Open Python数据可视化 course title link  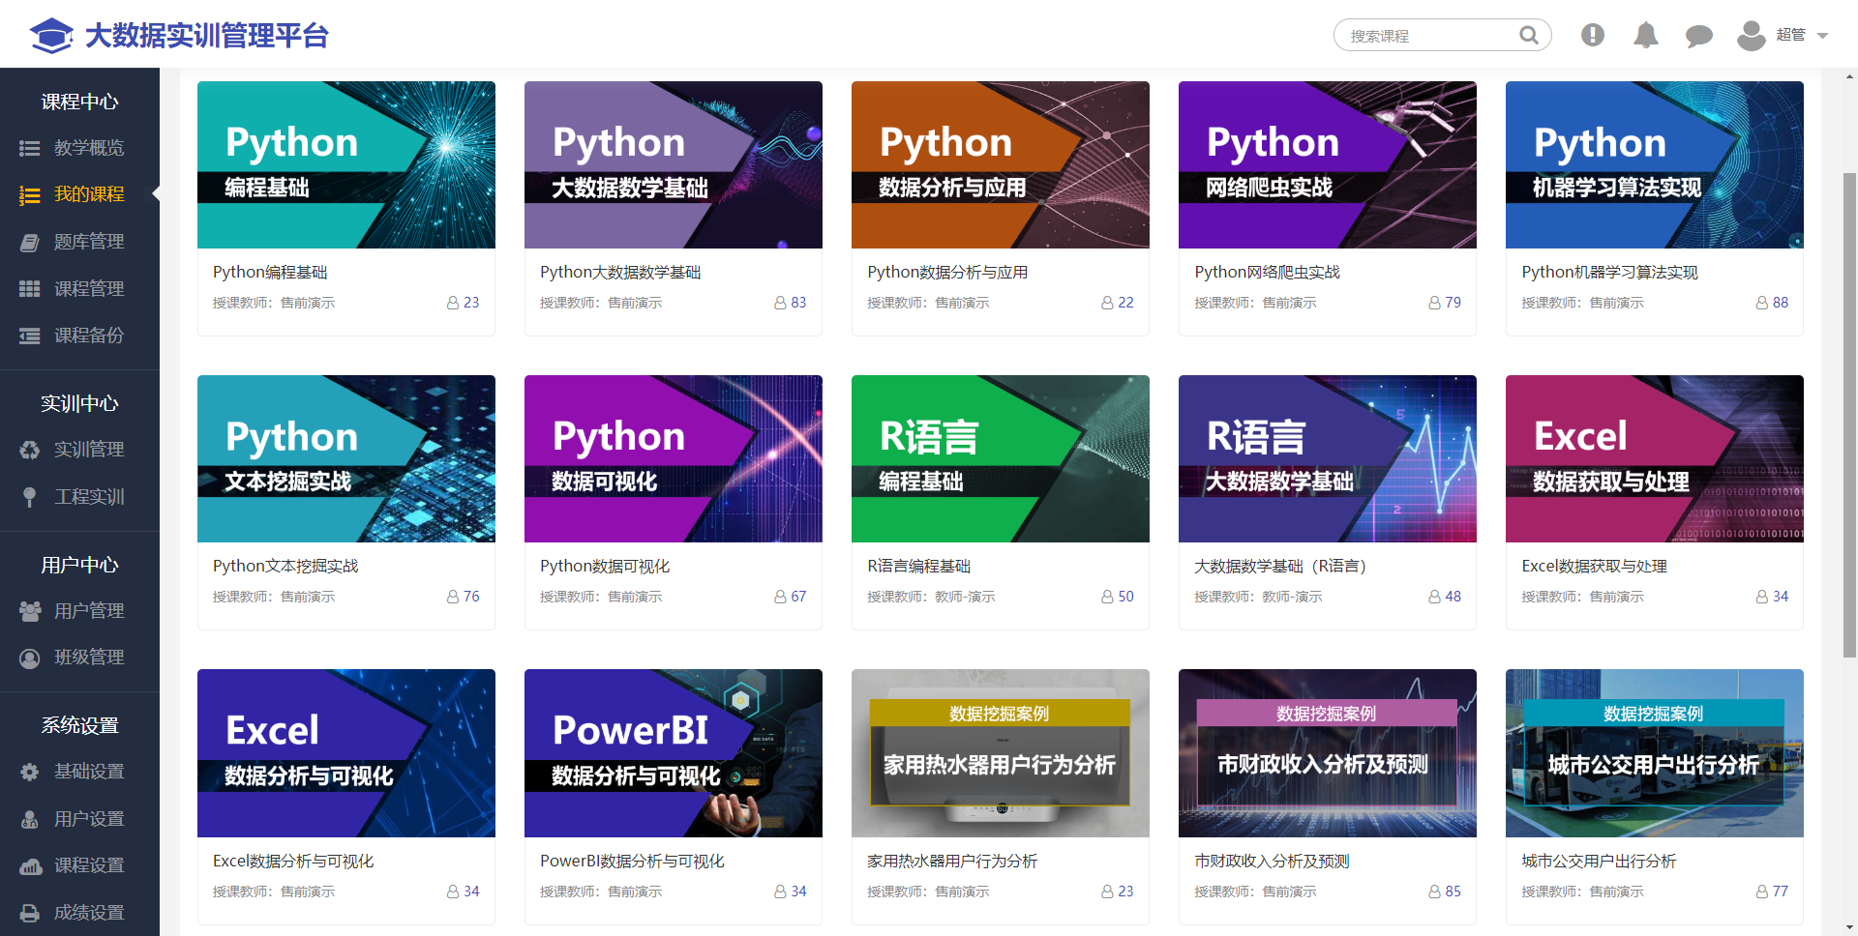[605, 567]
